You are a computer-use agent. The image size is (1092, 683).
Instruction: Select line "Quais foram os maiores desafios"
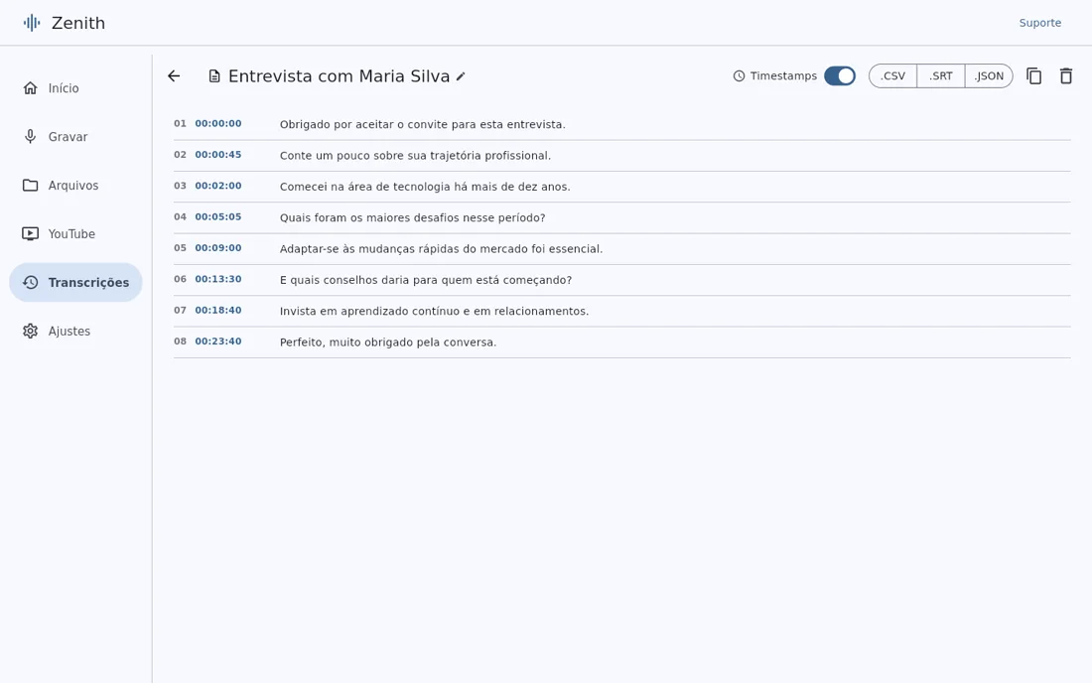point(412,218)
